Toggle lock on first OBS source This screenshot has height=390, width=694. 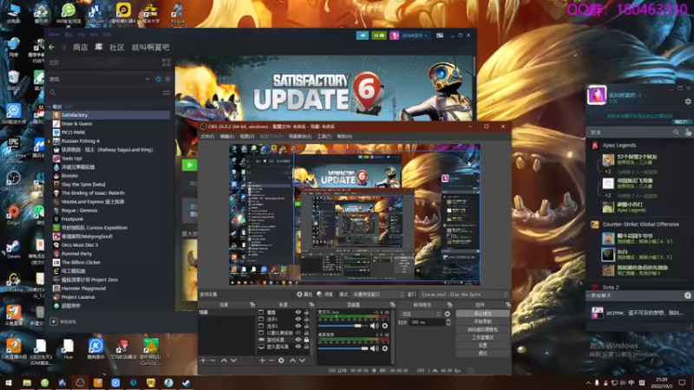tap(306, 312)
